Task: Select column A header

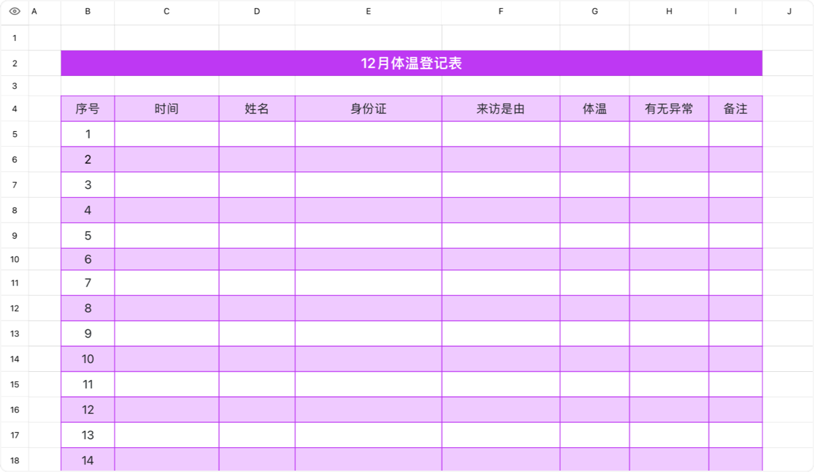Action: pos(34,11)
